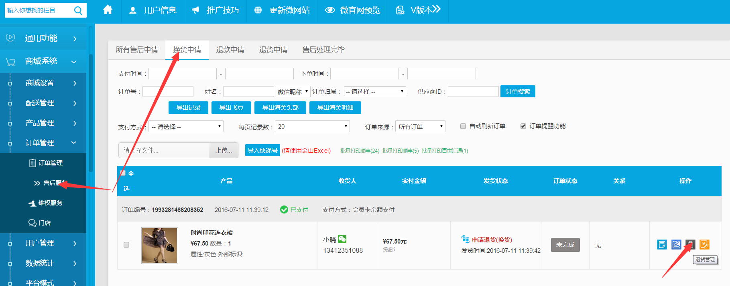
Task: Click the dark clipboard 退货管理 icon
Action: pyautogui.click(x=690, y=244)
